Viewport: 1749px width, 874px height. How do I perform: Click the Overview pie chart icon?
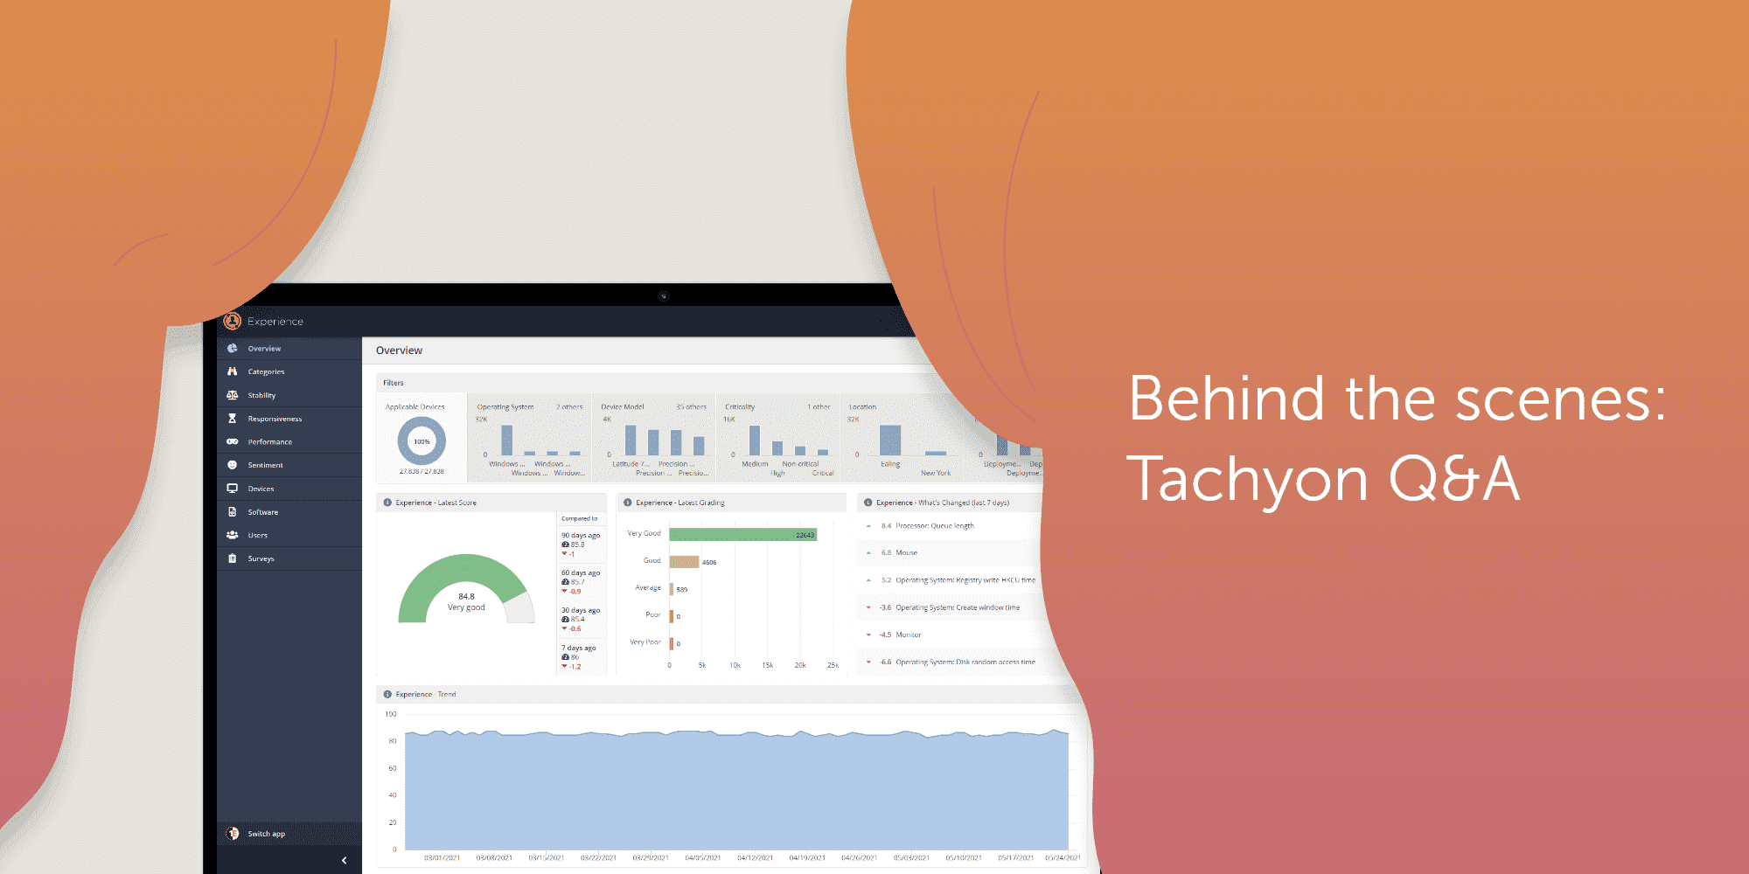tap(233, 348)
